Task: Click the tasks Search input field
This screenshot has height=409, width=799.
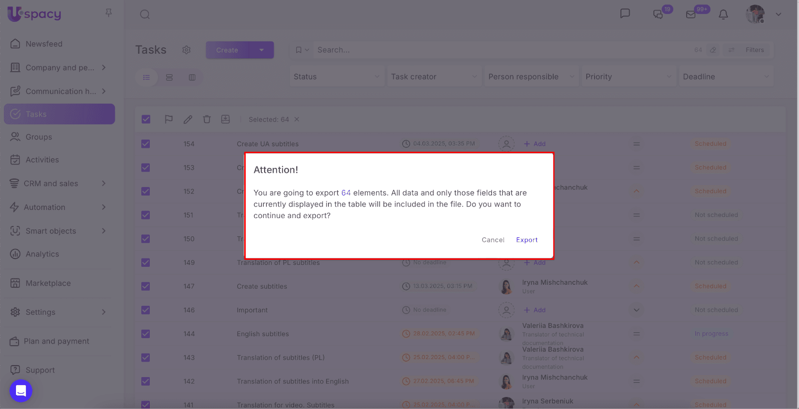Action: 499,50
